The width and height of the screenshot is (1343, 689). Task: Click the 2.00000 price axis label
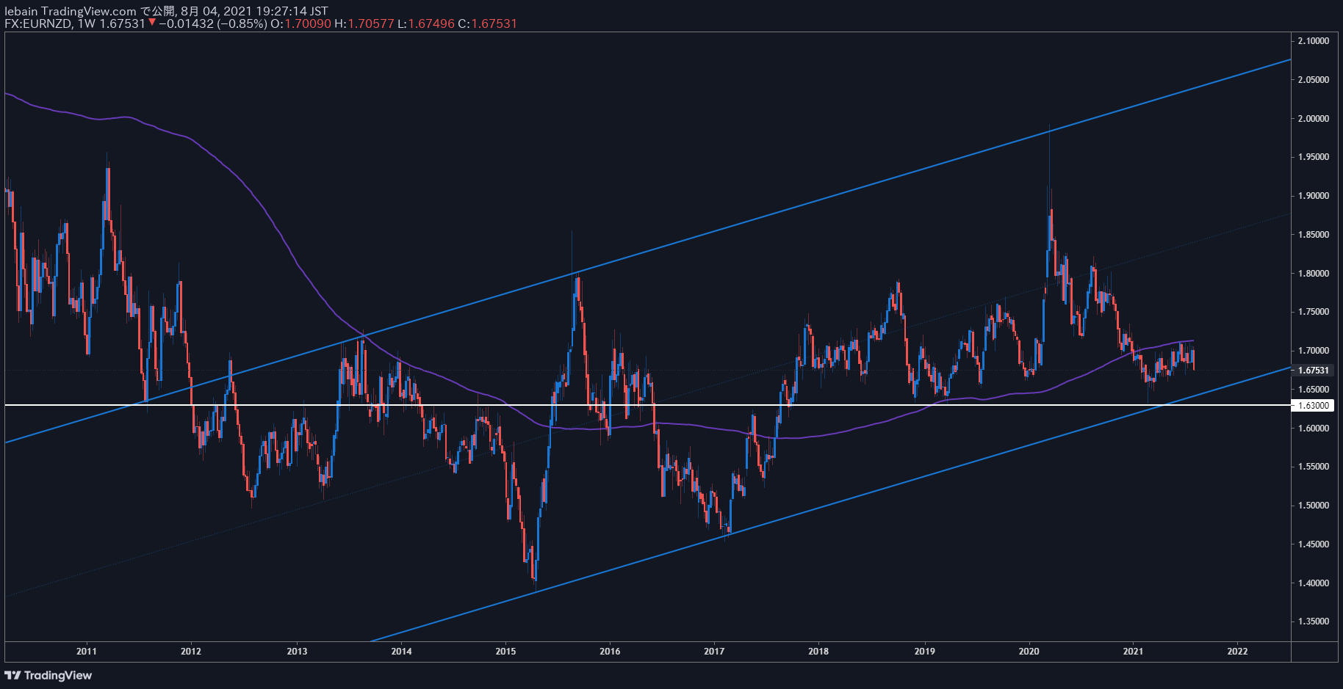1314,119
